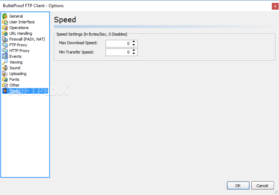Click the 'Speed Settings (in Bytes/Sec, 0 Disables)' caption
Image resolution: width=279 pixels, height=195 pixels.
[x=92, y=34]
